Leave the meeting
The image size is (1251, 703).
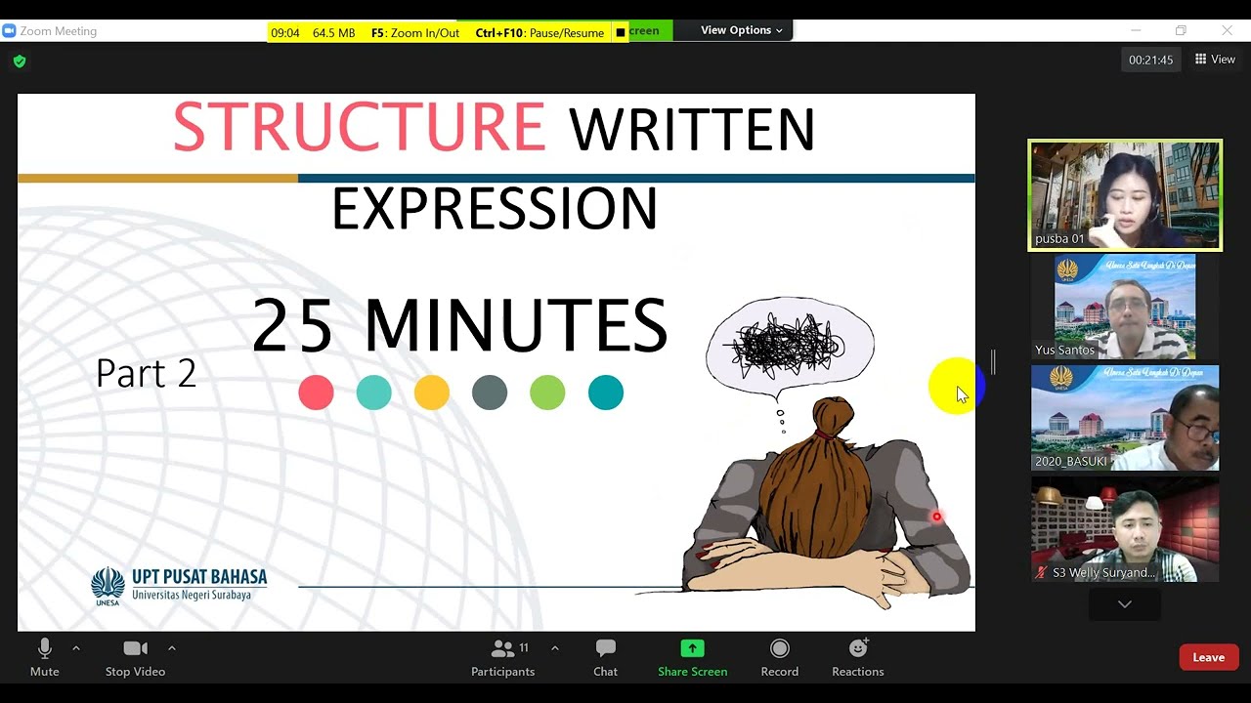click(x=1208, y=657)
